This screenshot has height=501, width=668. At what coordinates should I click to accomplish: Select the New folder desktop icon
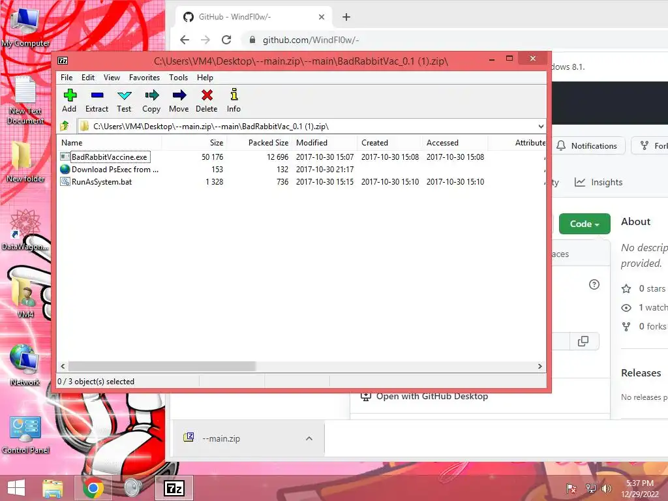[x=25, y=162]
